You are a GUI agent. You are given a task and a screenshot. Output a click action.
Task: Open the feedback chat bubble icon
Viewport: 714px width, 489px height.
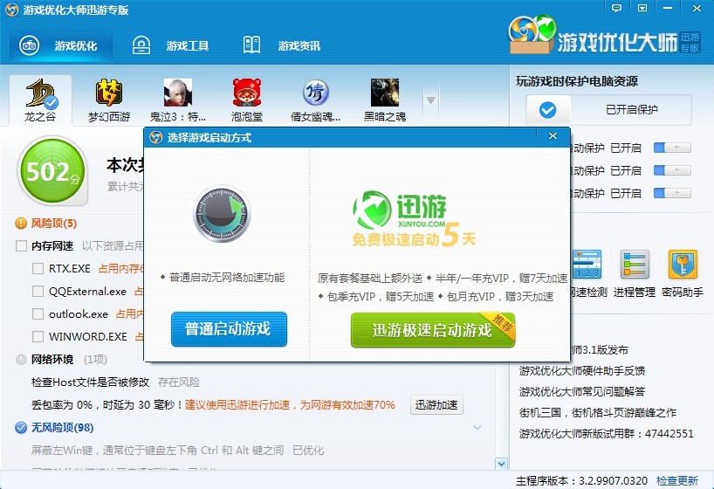(x=616, y=8)
